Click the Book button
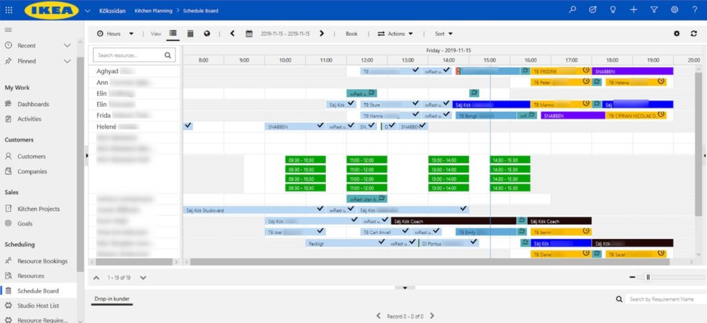 [351, 33]
